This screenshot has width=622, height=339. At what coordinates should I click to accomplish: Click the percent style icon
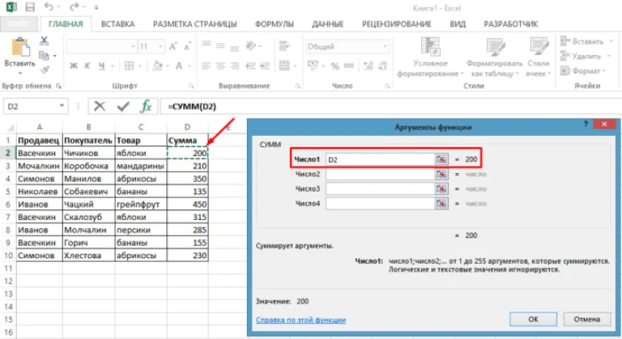(335, 66)
